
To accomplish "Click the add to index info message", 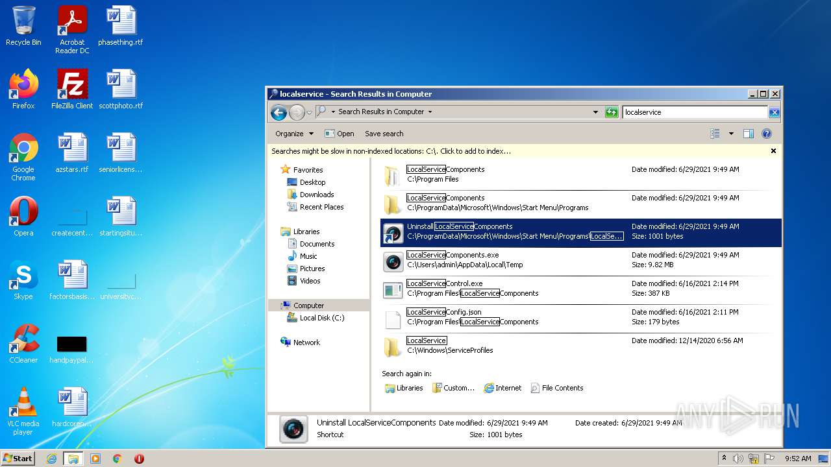I will [391, 151].
